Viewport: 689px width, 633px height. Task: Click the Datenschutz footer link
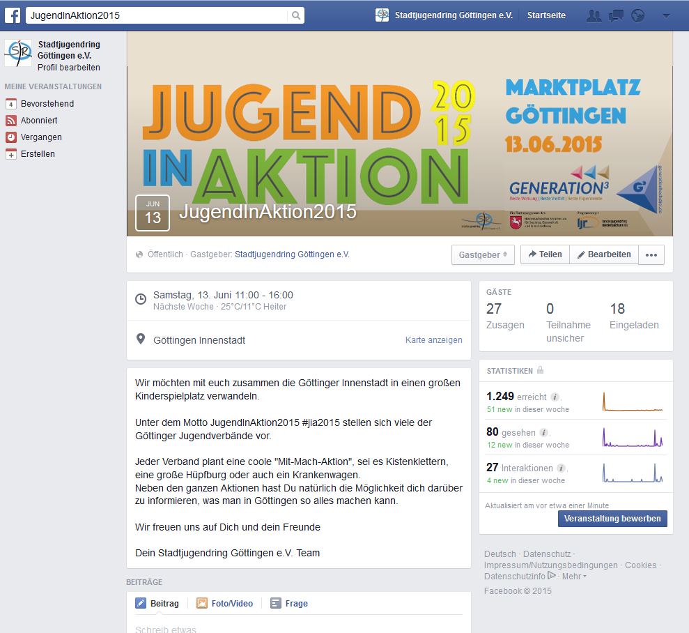coord(547,554)
